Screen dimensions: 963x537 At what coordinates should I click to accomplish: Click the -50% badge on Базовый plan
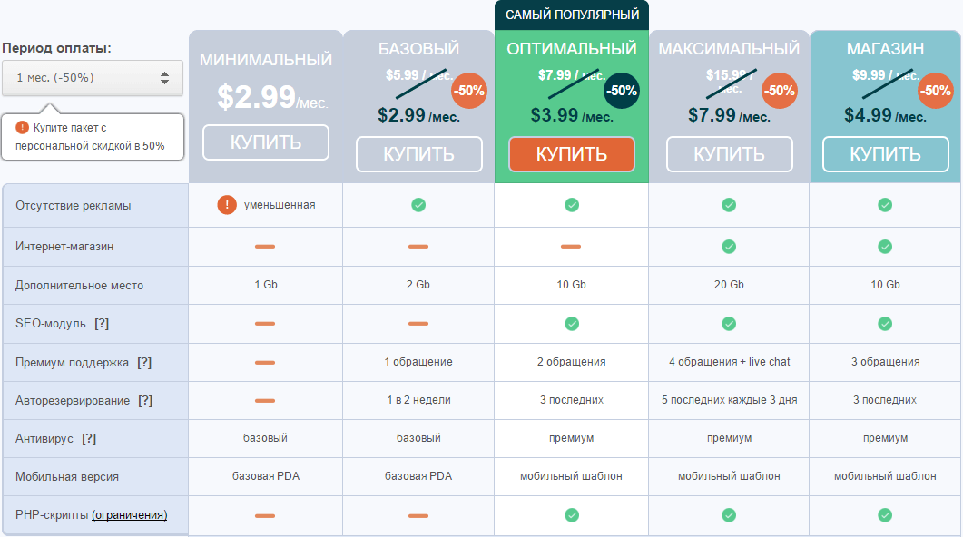pyautogui.click(x=468, y=91)
